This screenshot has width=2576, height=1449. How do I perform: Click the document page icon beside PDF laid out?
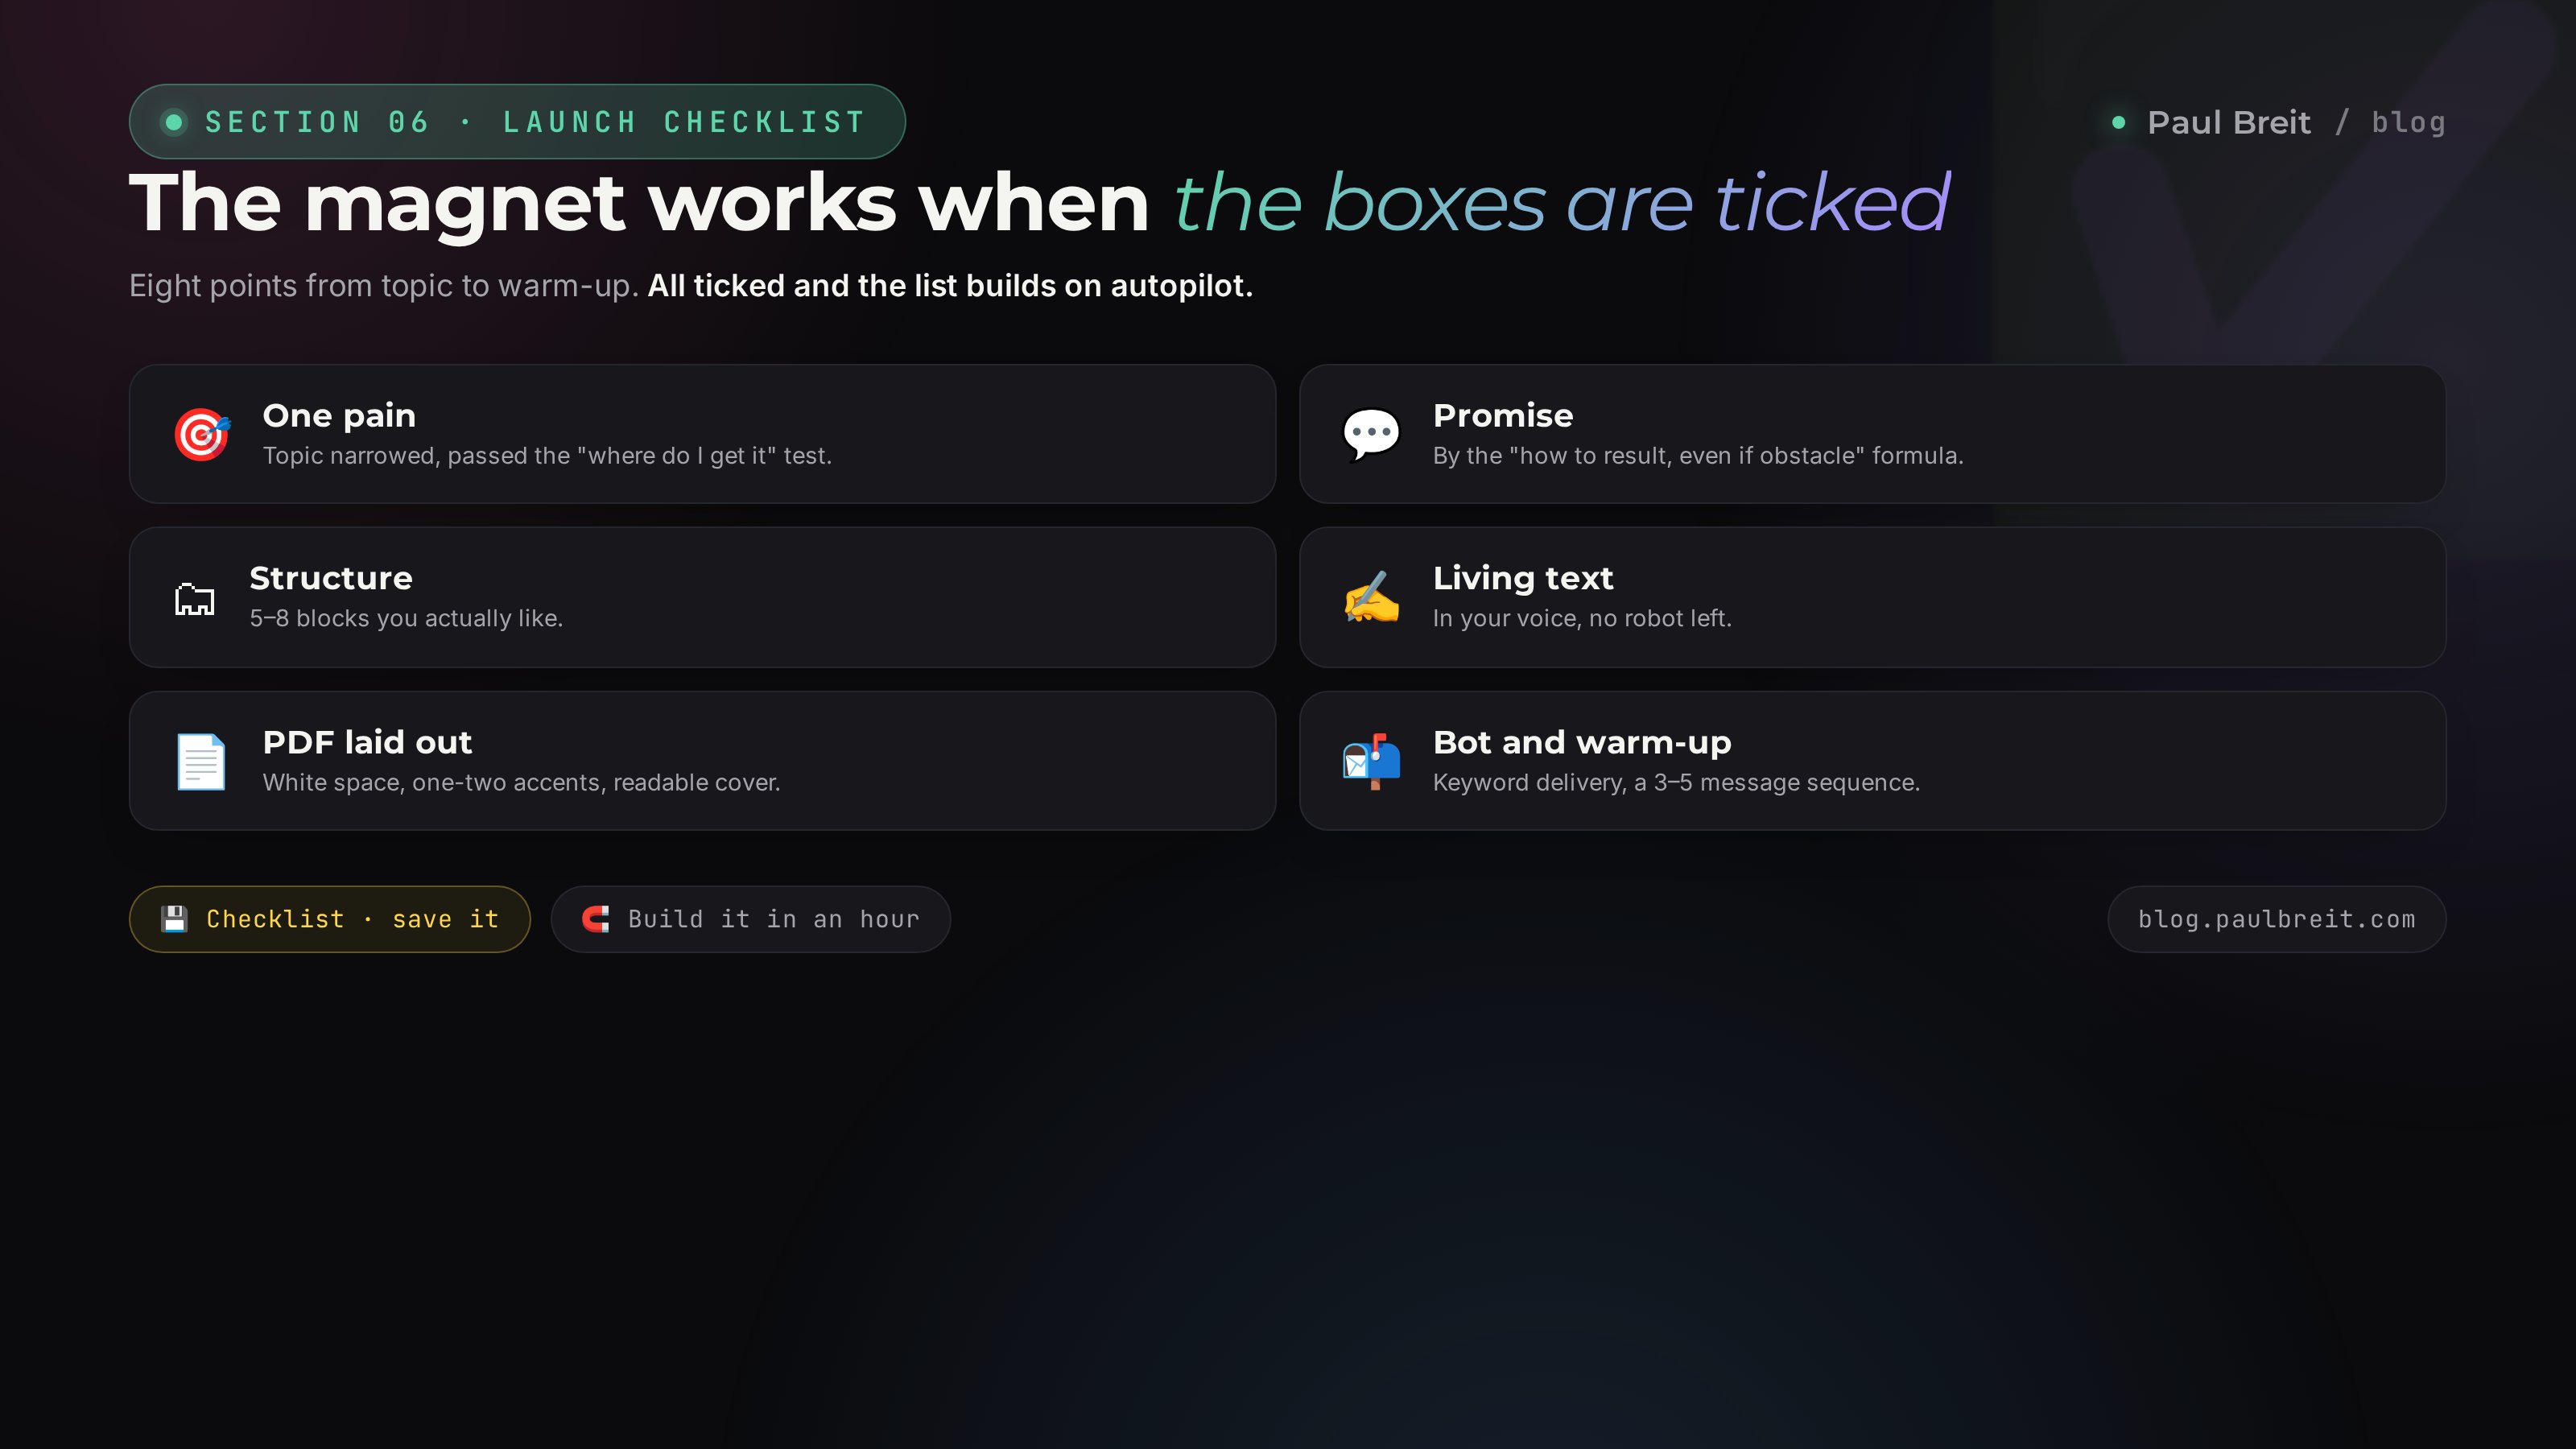tap(202, 761)
